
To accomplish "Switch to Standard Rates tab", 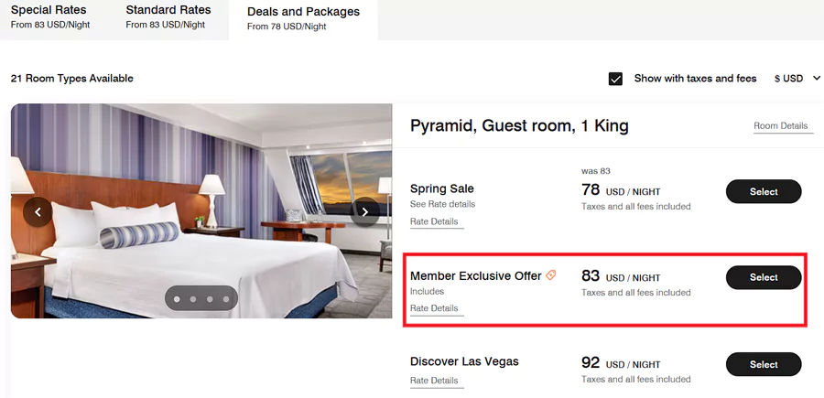I will [x=168, y=16].
